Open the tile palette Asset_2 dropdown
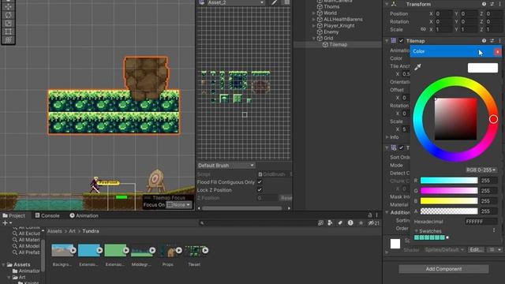505x284 pixels. (x=235, y=2)
